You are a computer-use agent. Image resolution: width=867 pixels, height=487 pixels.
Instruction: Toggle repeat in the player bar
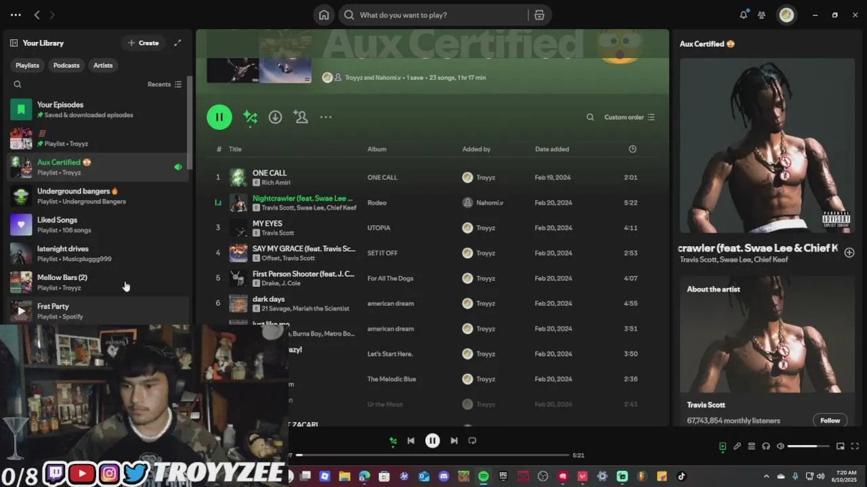click(x=472, y=440)
